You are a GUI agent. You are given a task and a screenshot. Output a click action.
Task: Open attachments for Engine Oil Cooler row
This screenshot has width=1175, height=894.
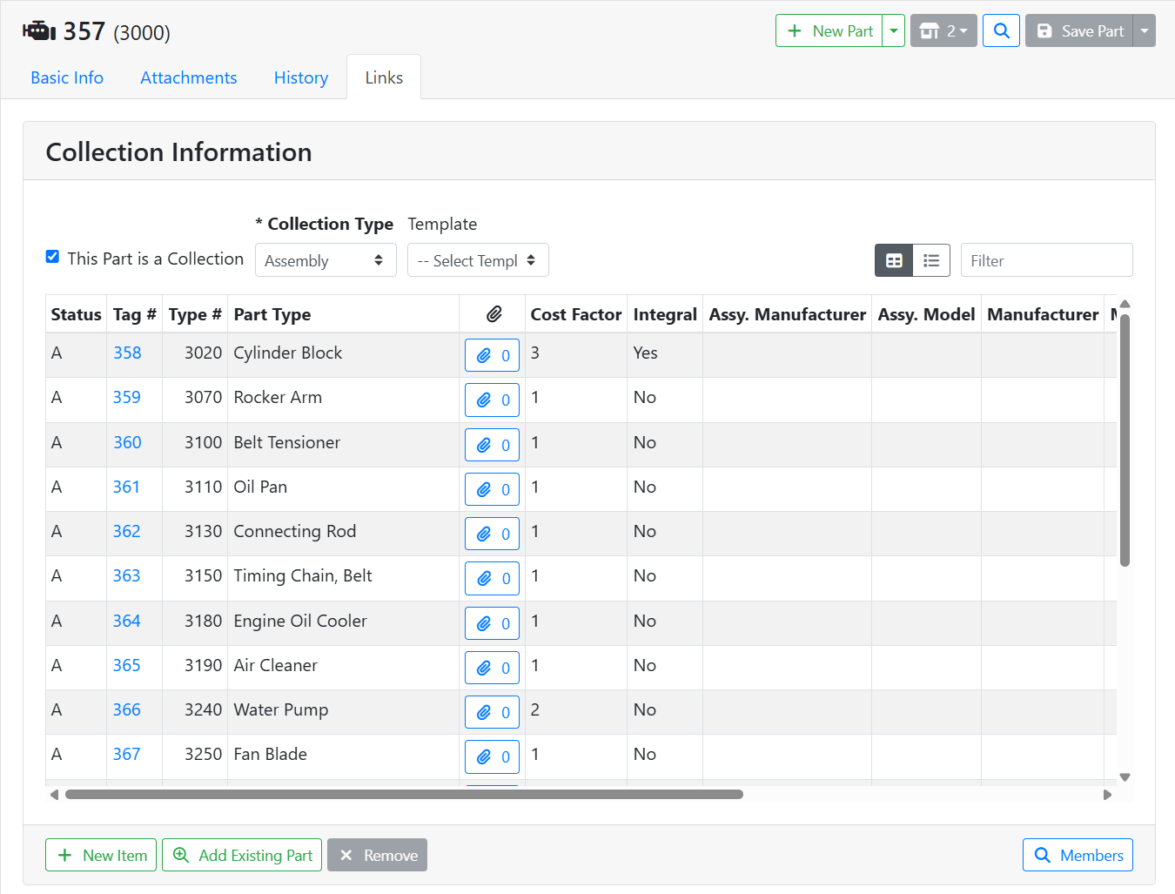(x=492, y=623)
